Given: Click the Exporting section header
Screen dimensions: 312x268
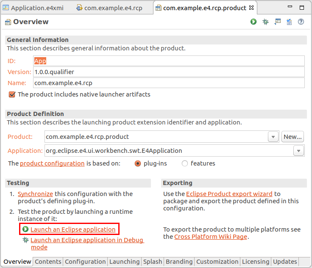Looking at the screenshot, I should [x=234, y=183].
